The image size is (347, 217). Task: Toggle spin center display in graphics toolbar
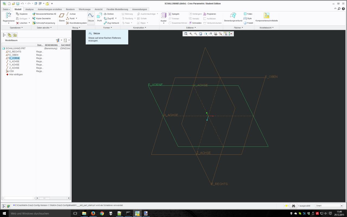(230, 34)
